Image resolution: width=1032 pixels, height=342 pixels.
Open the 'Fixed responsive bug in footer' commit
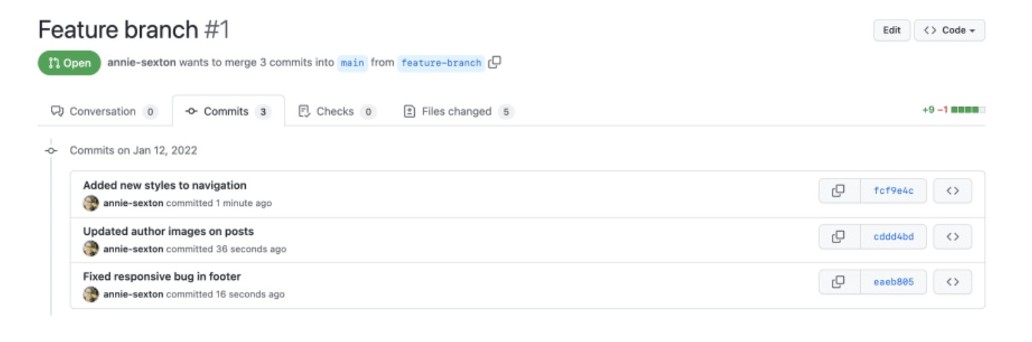click(162, 276)
